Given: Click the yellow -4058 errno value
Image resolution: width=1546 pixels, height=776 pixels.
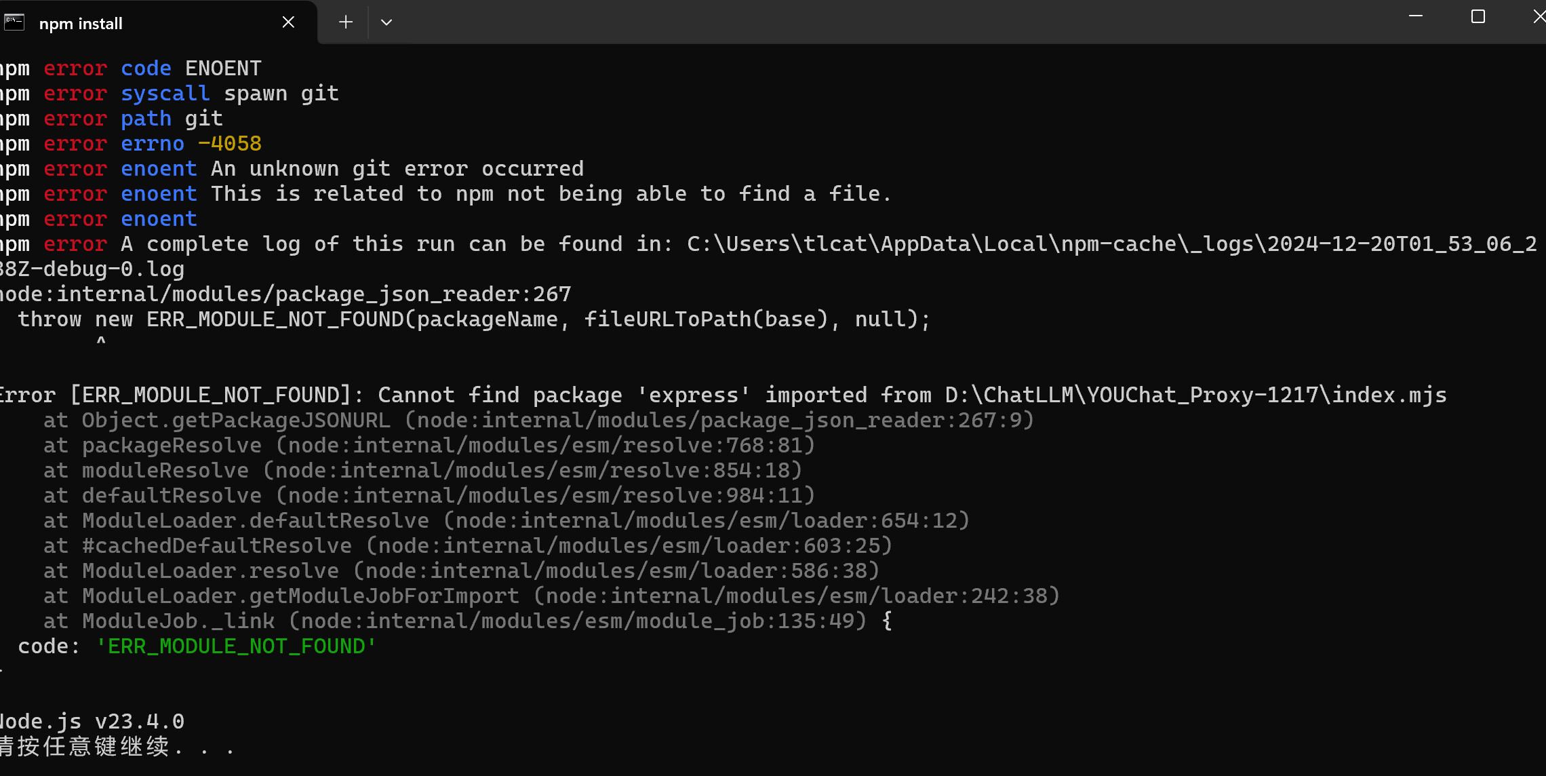Looking at the screenshot, I should coord(230,144).
